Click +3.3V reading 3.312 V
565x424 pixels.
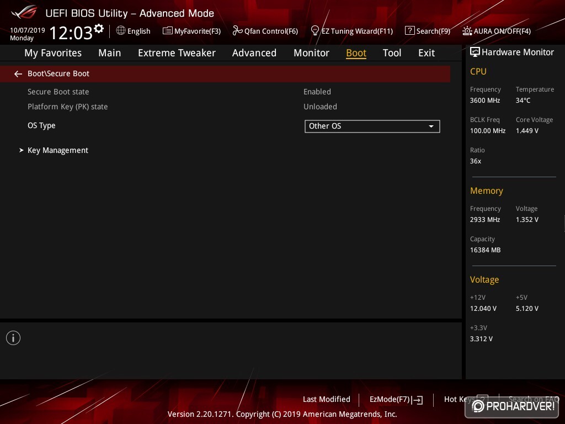point(481,339)
